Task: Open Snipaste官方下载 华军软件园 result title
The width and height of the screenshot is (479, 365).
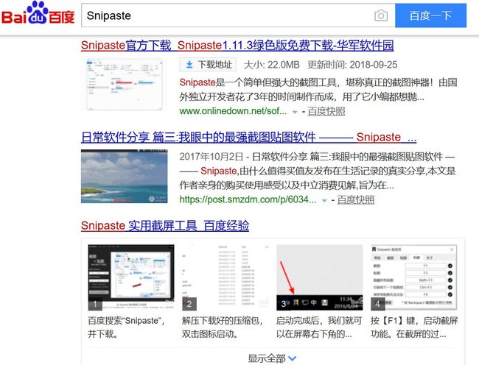Action: click(x=237, y=46)
